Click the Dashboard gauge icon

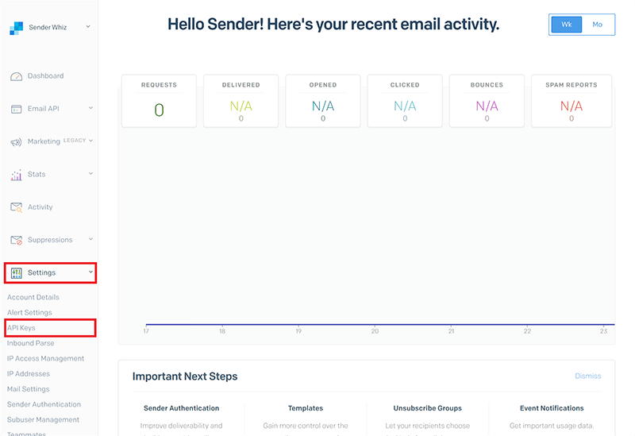pyautogui.click(x=16, y=76)
